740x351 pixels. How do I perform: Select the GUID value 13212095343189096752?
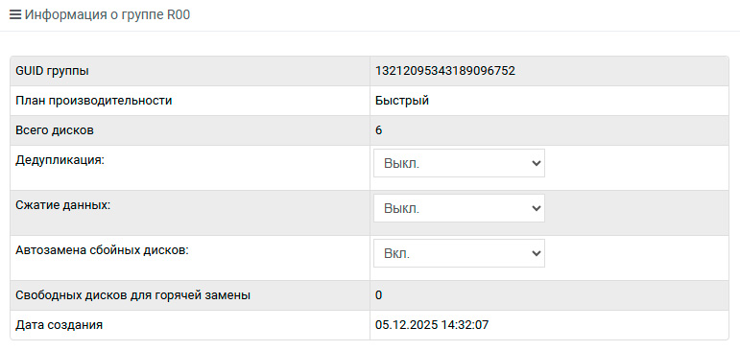[x=445, y=71]
